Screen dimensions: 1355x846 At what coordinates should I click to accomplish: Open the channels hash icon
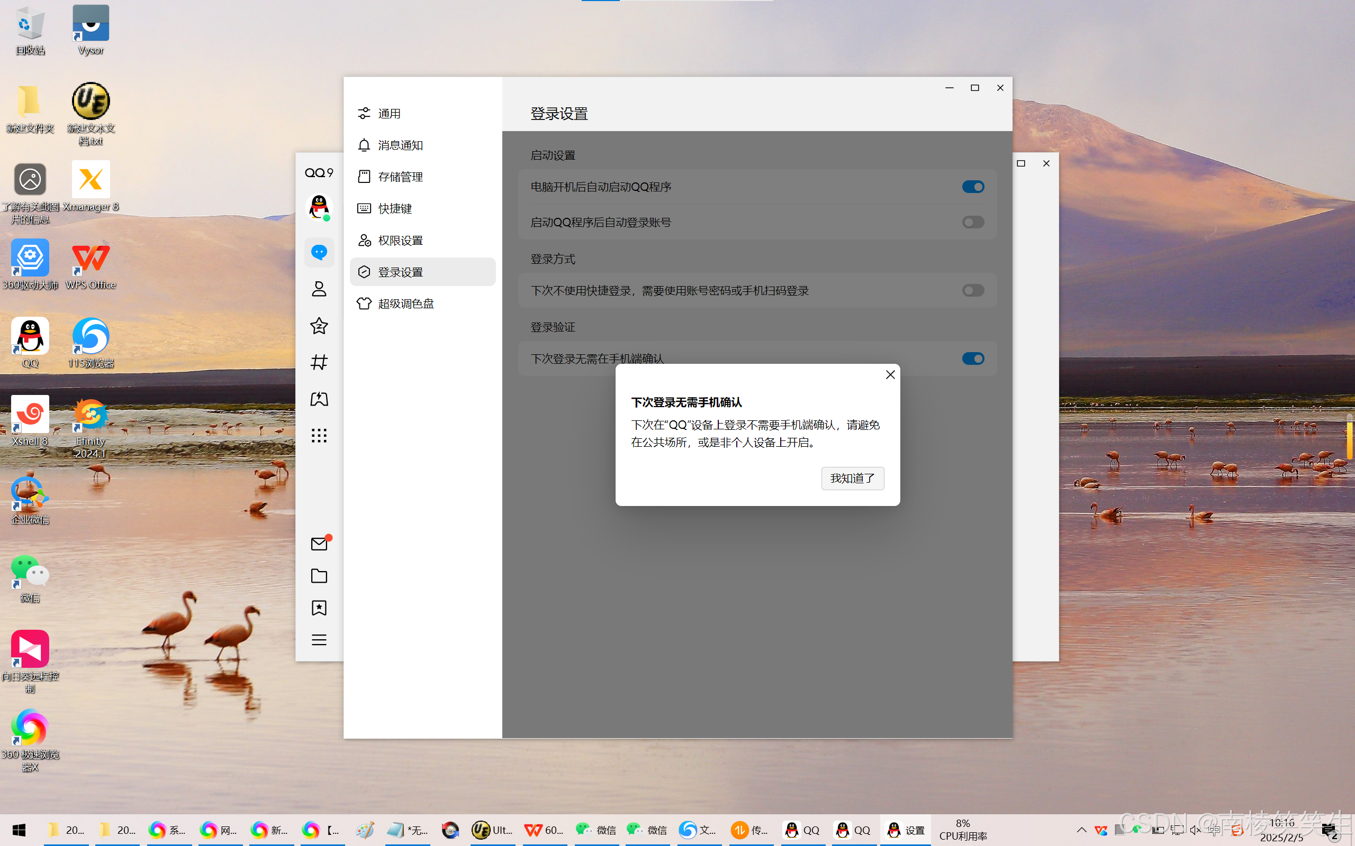[x=319, y=362]
